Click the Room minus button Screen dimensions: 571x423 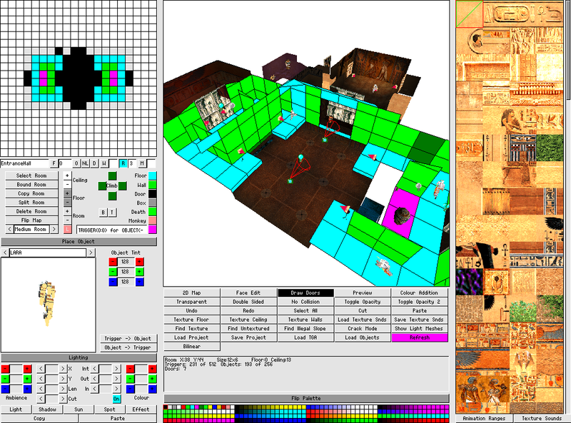[67, 220]
